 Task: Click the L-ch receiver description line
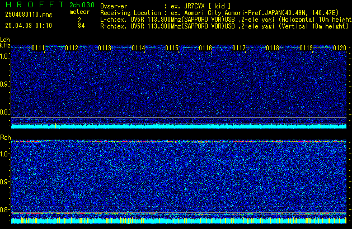tap(226, 20)
